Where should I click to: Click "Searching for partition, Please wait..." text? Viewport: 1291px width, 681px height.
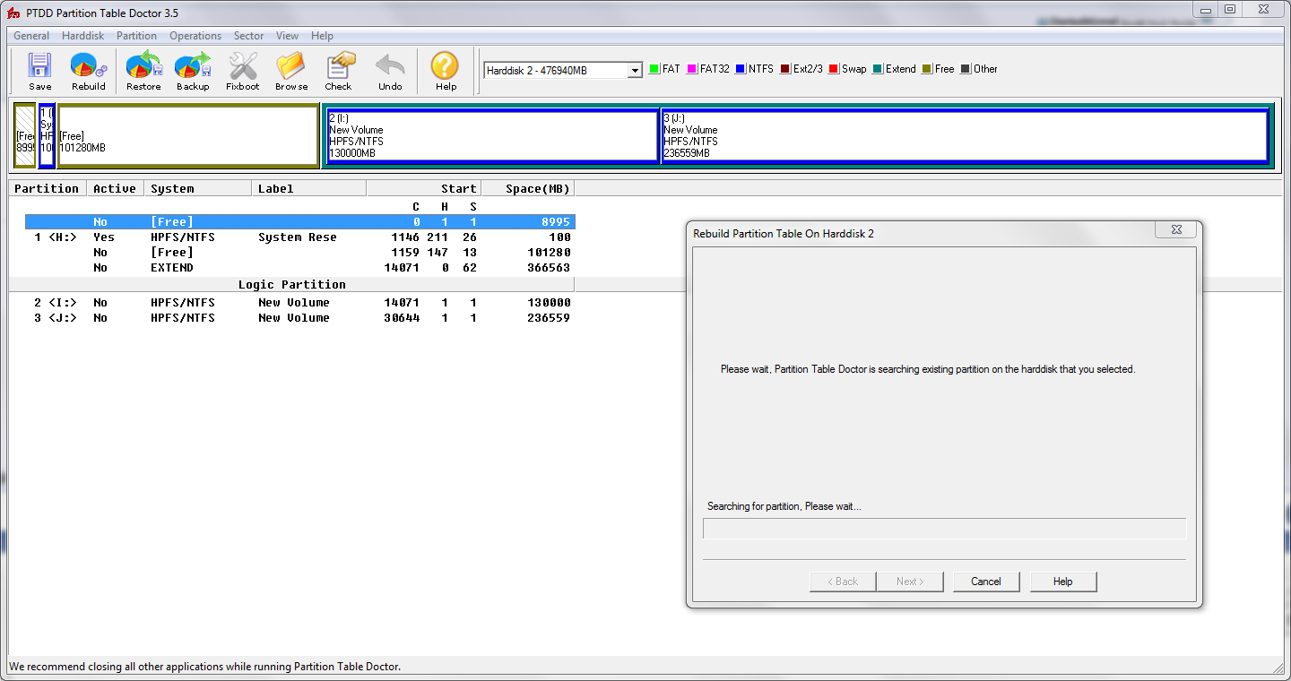click(784, 506)
